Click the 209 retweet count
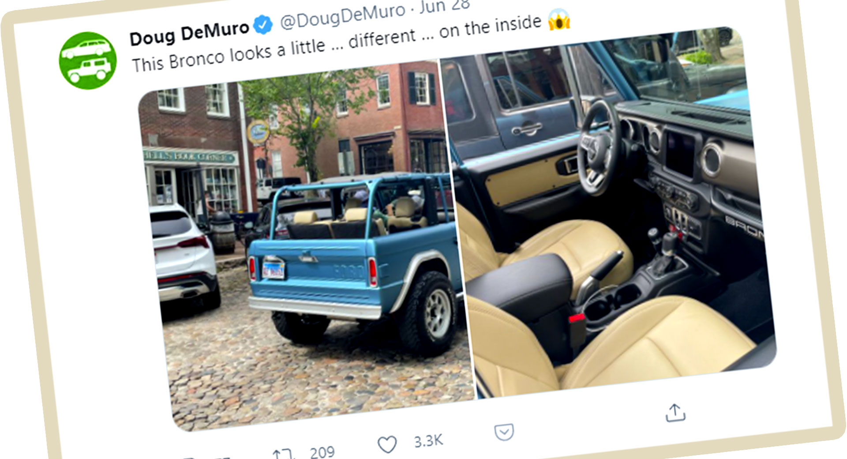The image size is (847, 459). [x=322, y=452]
